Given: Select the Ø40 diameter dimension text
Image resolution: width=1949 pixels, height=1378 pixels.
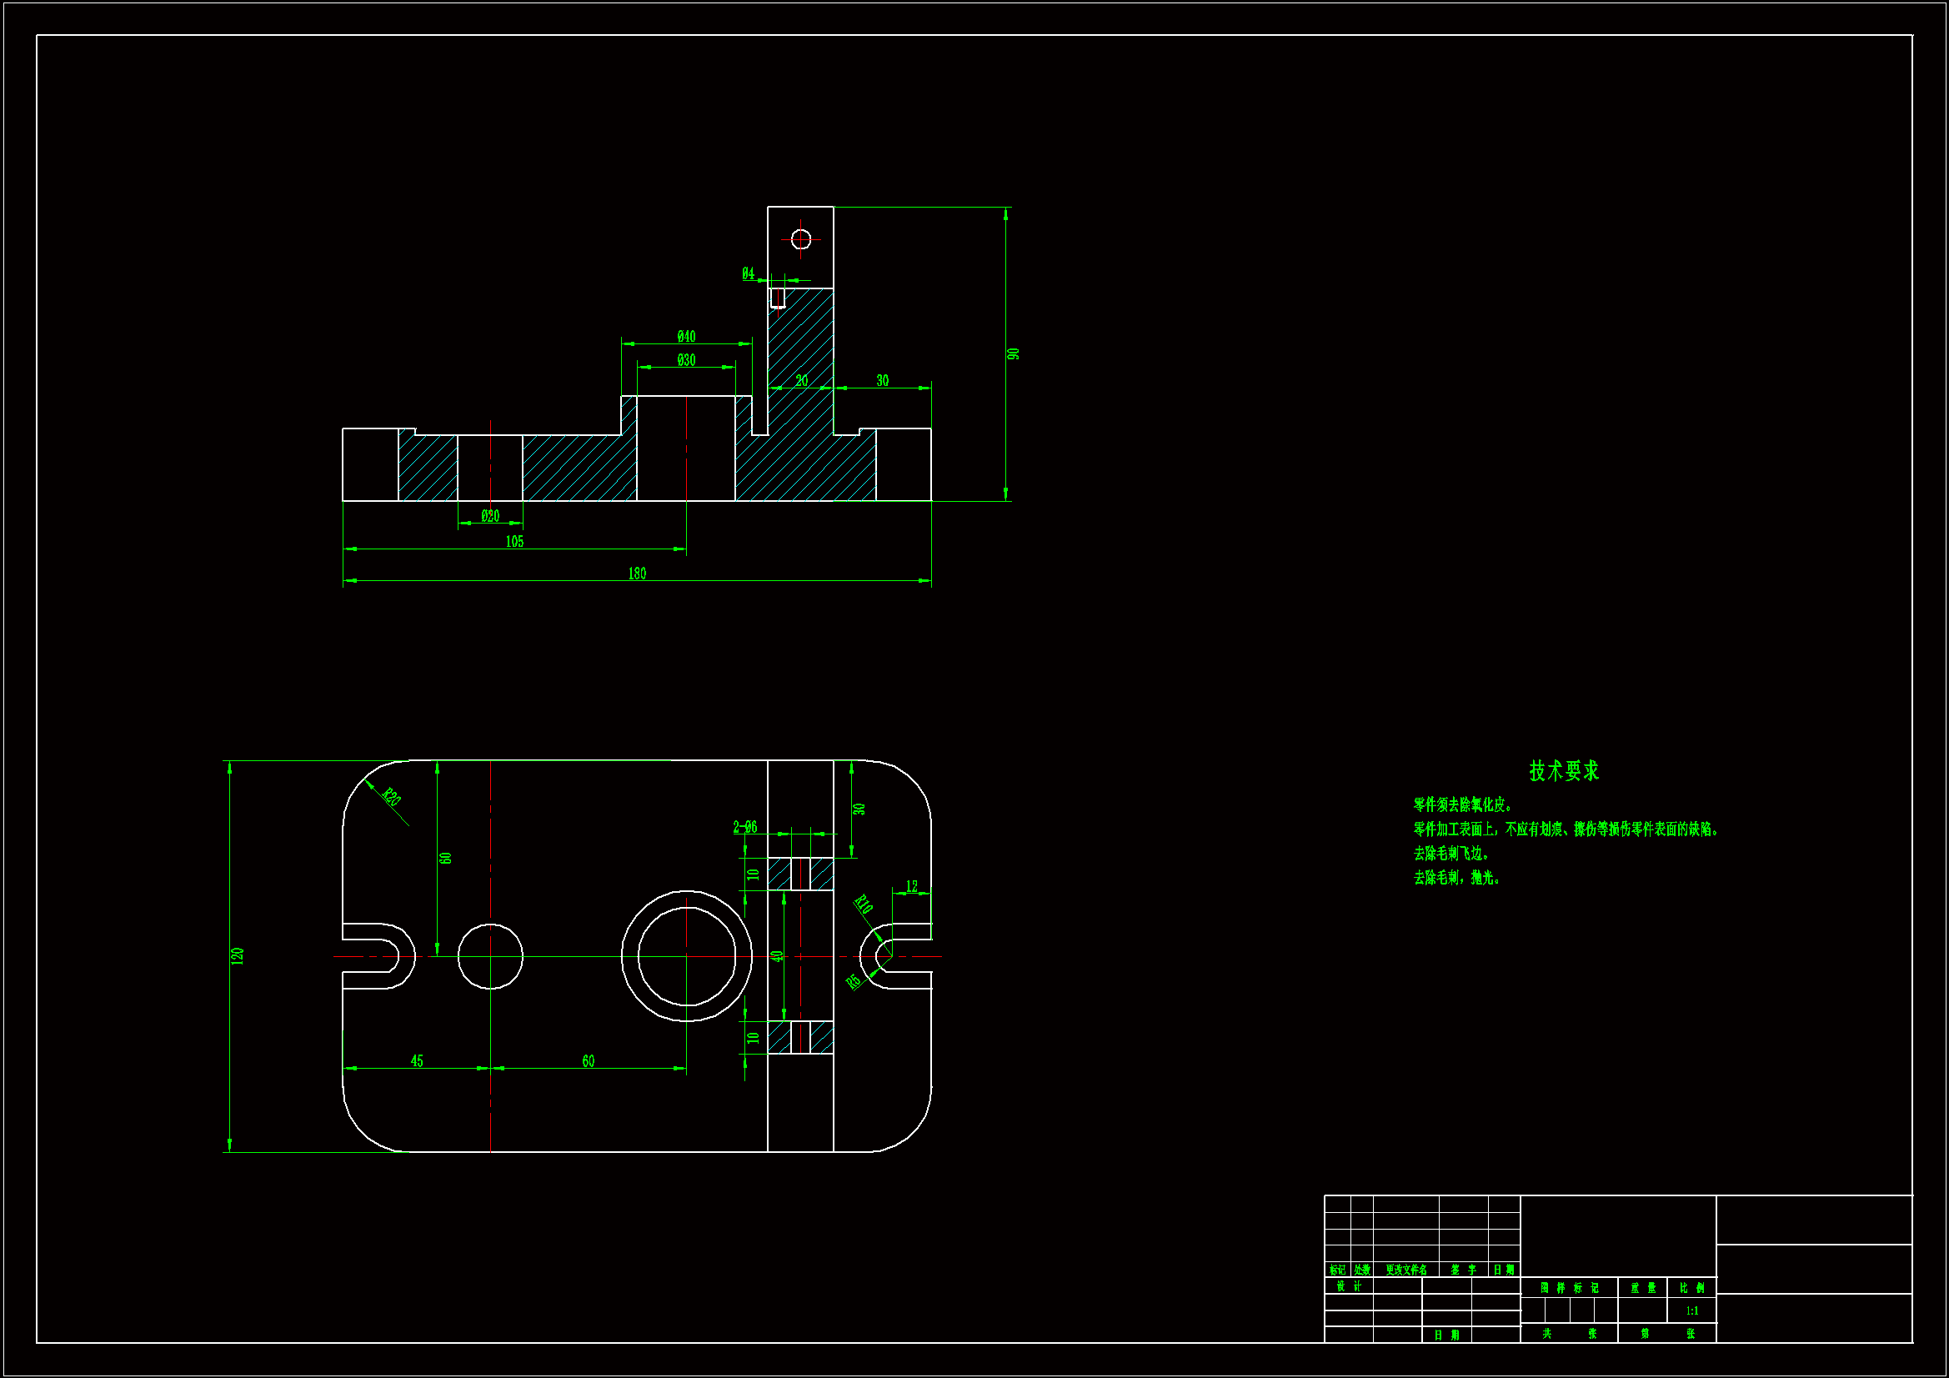Looking at the screenshot, I should coord(686,337).
